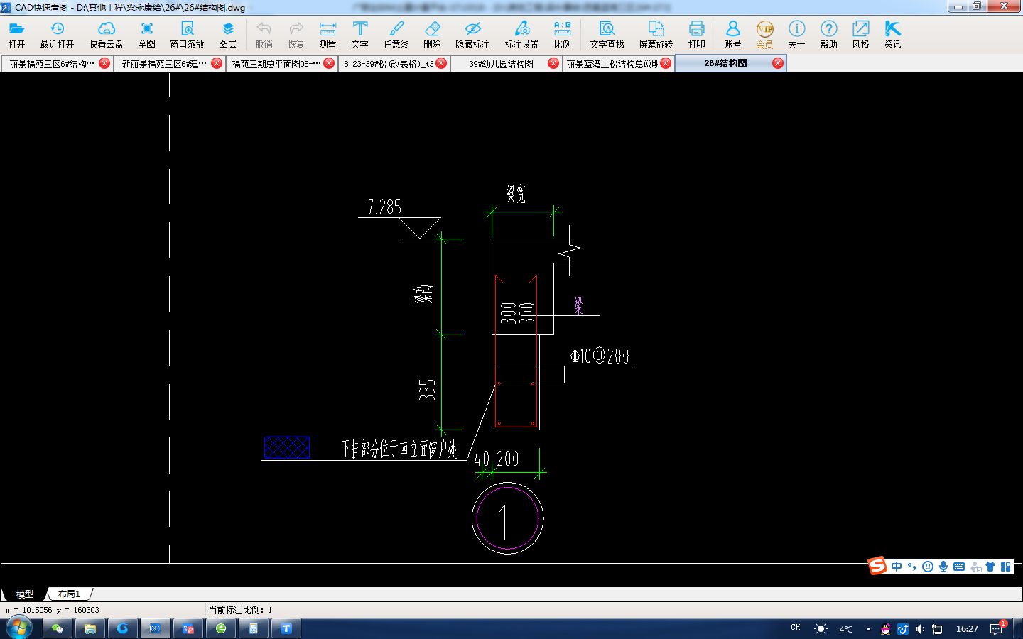The width and height of the screenshot is (1023, 639).
Task: Click 屏幕旋转 screen rotate icon
Action: click(656, 34)
